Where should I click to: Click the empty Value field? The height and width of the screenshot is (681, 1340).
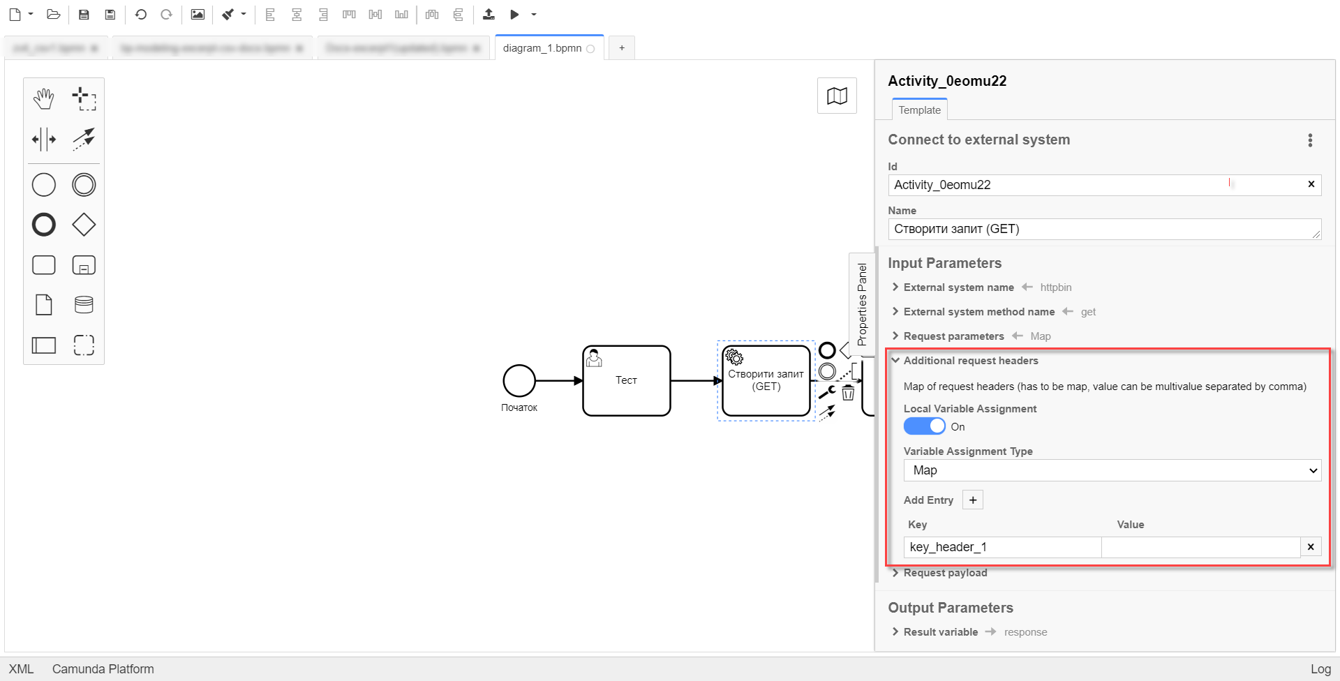tap(1201, 547)
